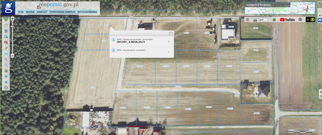
Task: Open the ANALIZY menu
Action: (x=42, y=12)
